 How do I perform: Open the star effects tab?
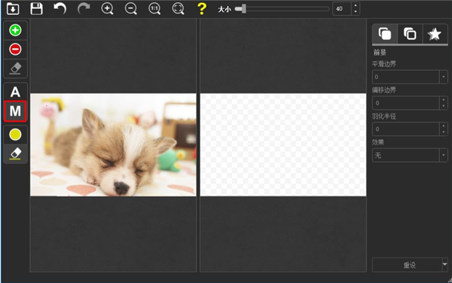point(435,34)
